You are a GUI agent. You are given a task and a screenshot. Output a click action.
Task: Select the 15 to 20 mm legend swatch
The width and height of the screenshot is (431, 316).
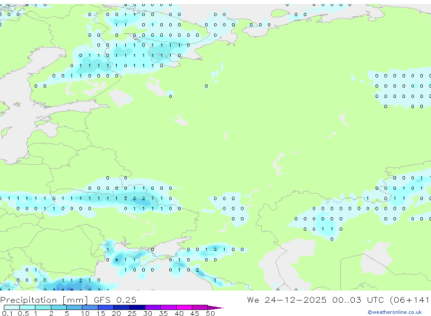(x=106, y=307)
